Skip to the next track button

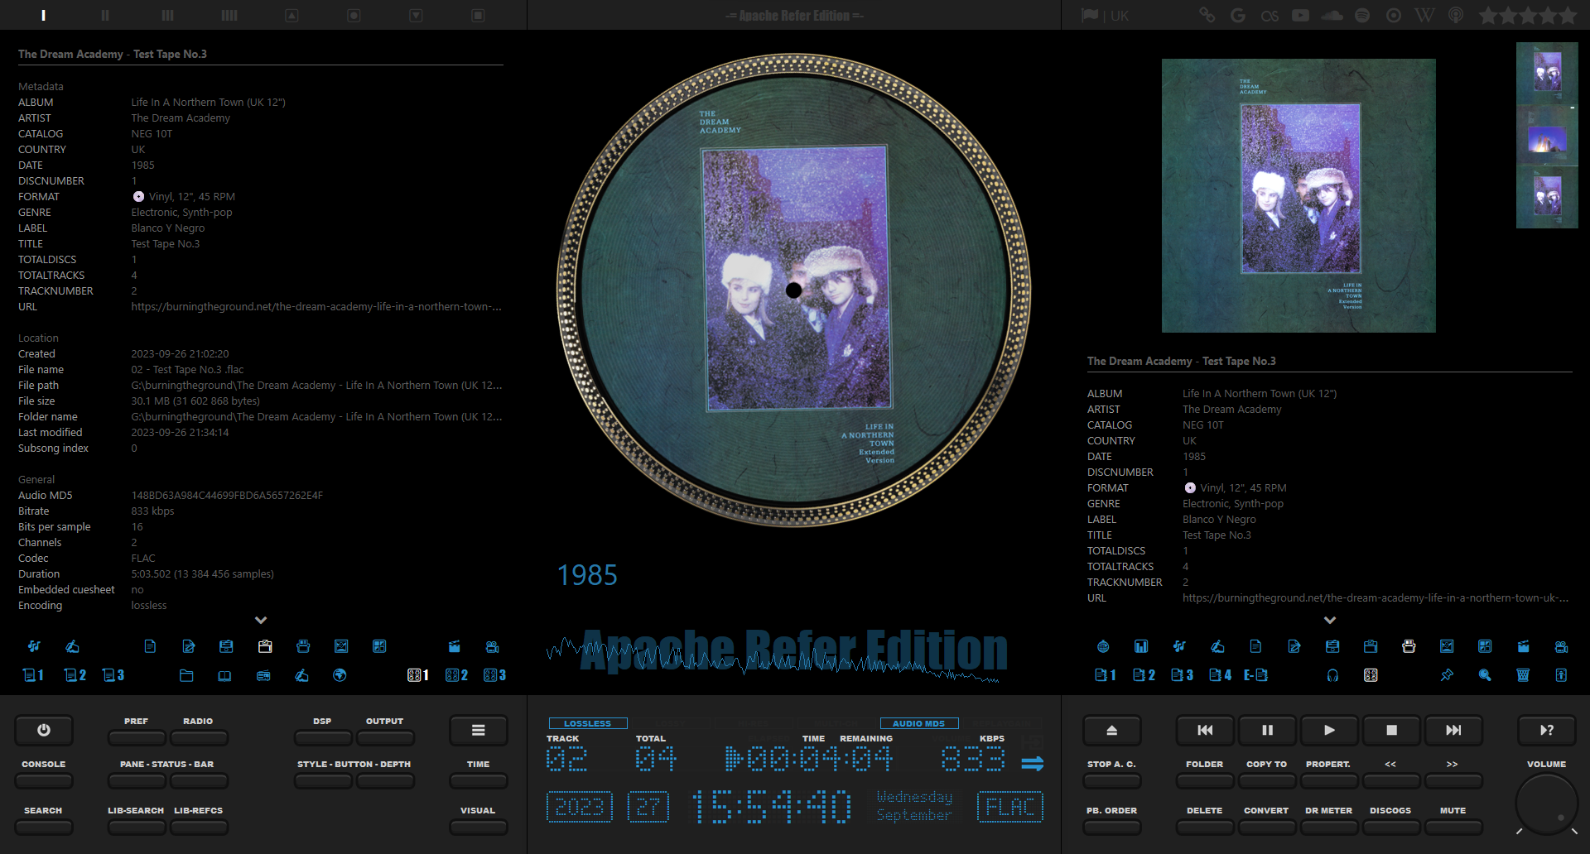click(1453, 730)
